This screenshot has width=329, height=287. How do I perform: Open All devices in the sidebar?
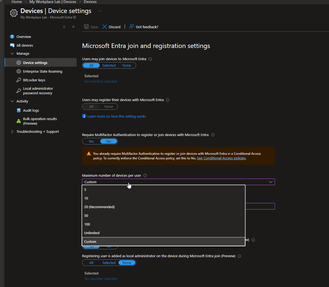click(25, 45)
